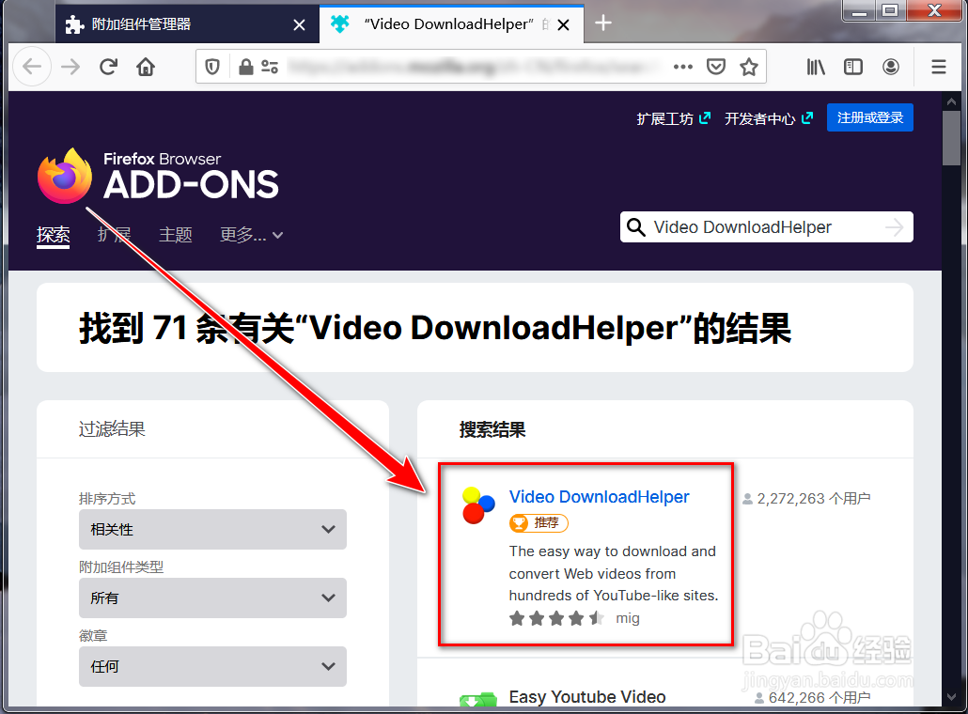968x714 pixels.
Task: Click the 注册或登录 button
Action: coord(870,117)
